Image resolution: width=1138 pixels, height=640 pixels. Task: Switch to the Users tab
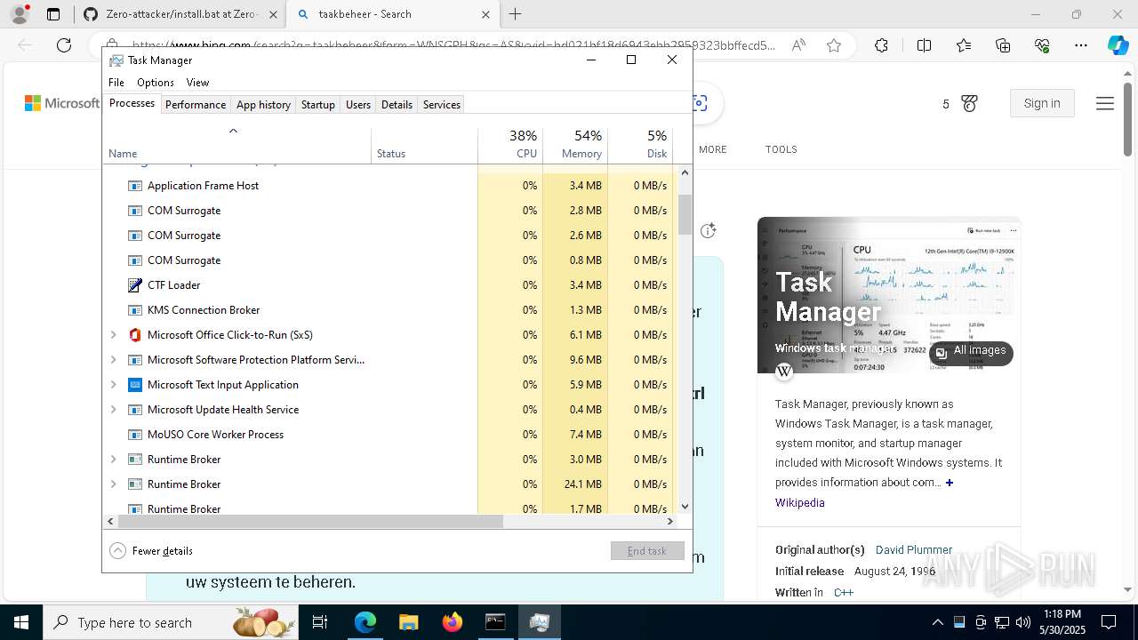[358, 104]
